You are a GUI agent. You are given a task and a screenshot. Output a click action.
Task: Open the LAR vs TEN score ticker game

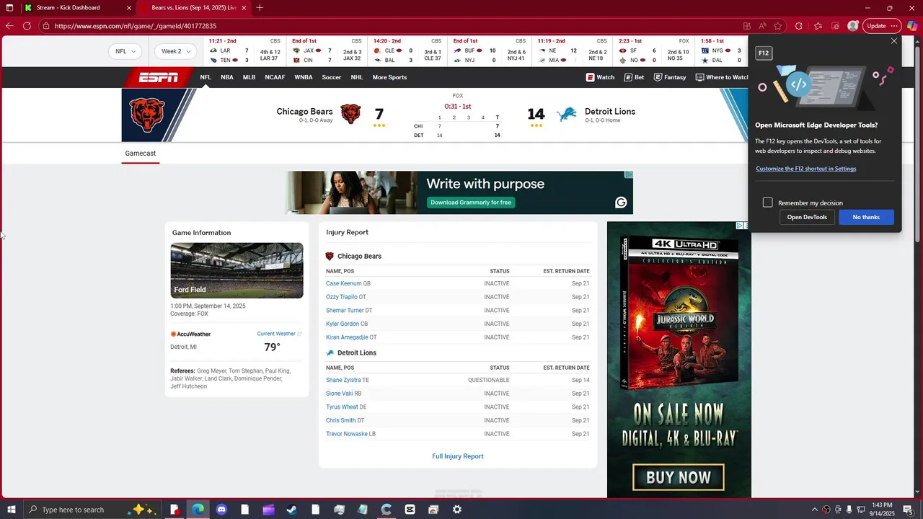[244, 51]
